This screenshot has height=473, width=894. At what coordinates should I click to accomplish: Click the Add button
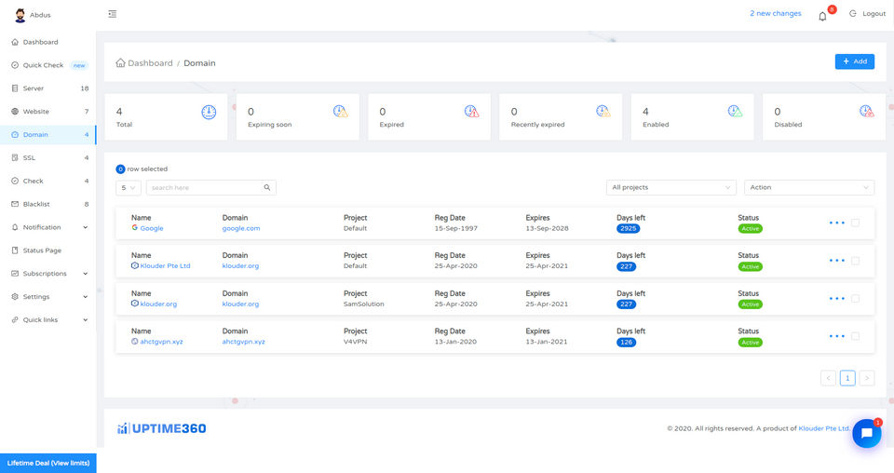coord(854,61)
